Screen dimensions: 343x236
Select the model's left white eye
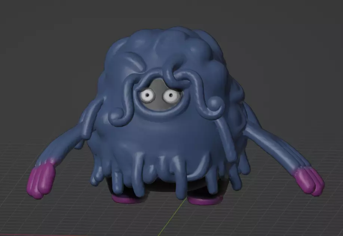[147, 96]
